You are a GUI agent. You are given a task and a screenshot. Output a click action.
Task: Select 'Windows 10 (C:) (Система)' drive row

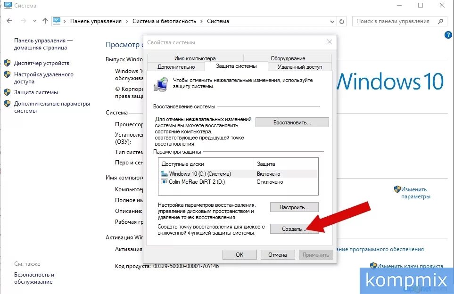tap(238, 174)
